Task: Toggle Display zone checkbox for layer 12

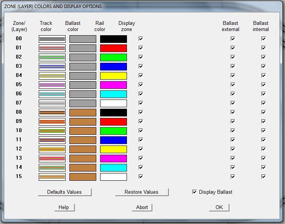Action: point(141,149)
